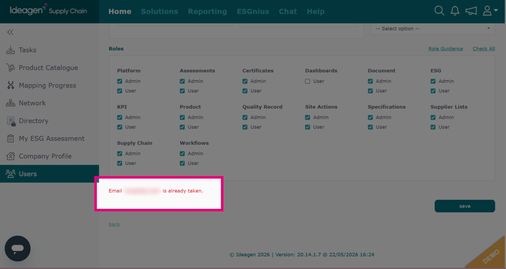This screenshot has height=269, width=506.
Task: Toggle Workflows Admin checkbox
Action: click(182, 154)
